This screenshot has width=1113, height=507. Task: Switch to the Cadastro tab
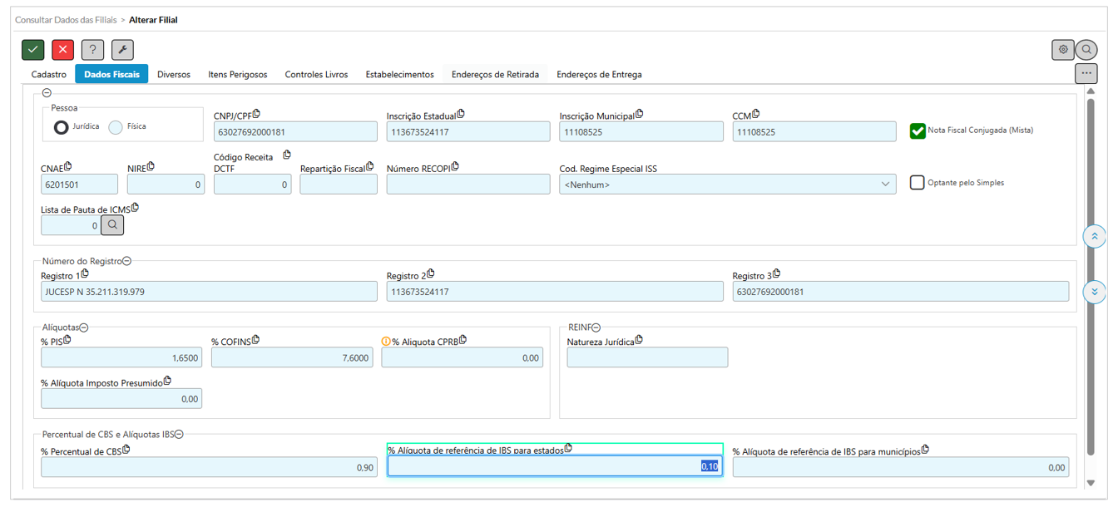point(49,75)
